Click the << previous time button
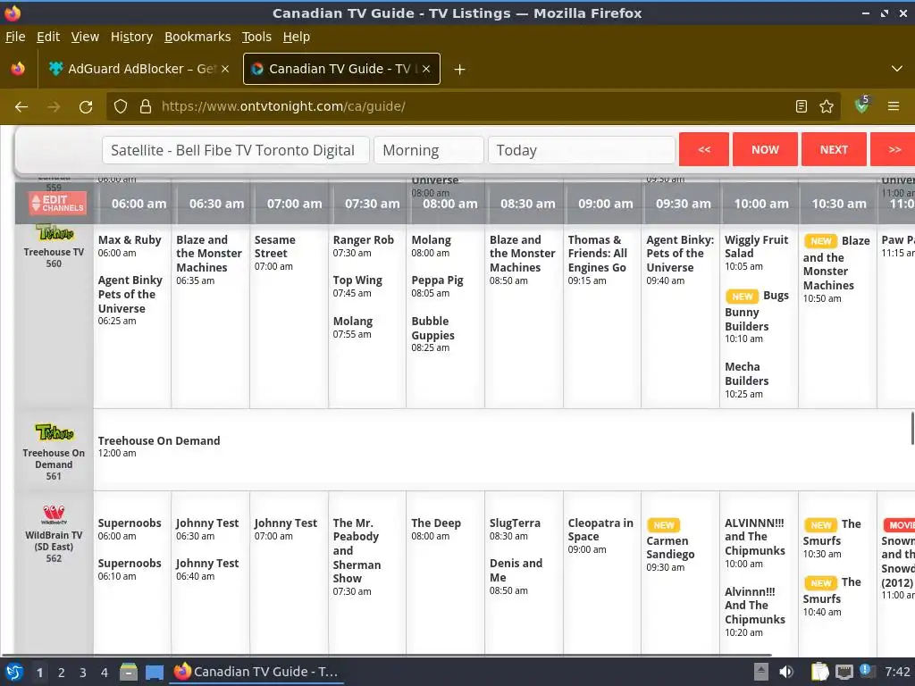 tap(704, 149)
